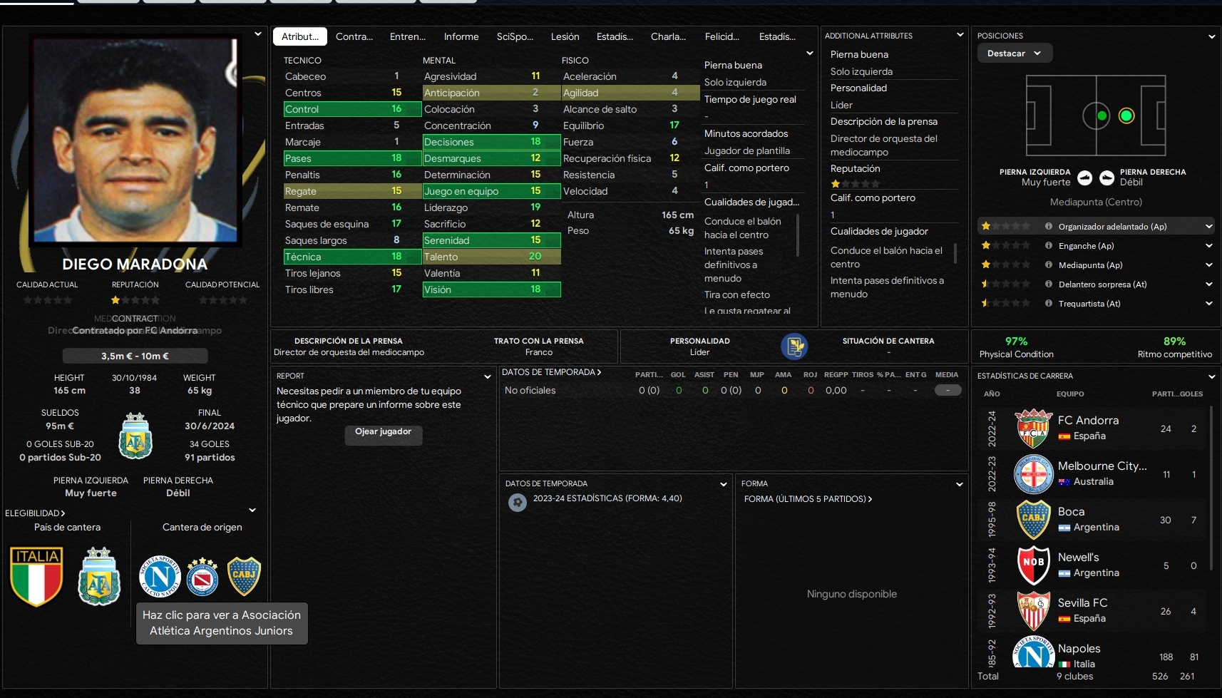Click the Australia flag under Melbourne City
1222x698 pixels.
(1064, 482)
